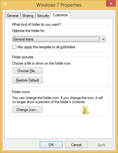Click the greyed-out Apply button
Screen dimensions: 118x153
(x=102, y=145)
